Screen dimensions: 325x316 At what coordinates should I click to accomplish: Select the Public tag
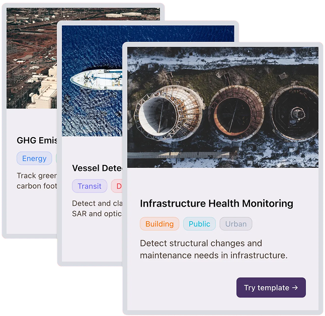(199, 224)
